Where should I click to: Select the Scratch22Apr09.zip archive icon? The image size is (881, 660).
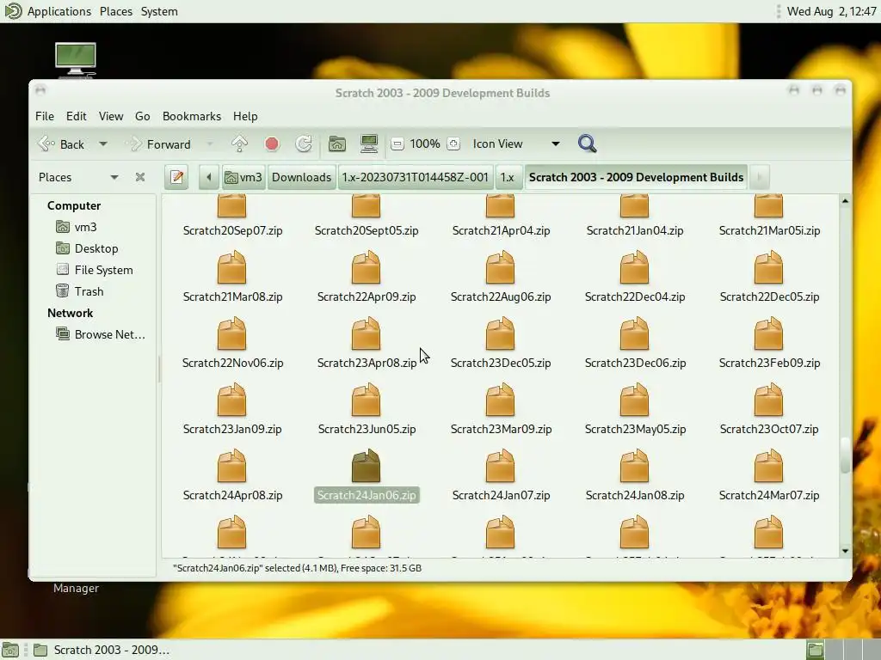(x=367, y=268)
